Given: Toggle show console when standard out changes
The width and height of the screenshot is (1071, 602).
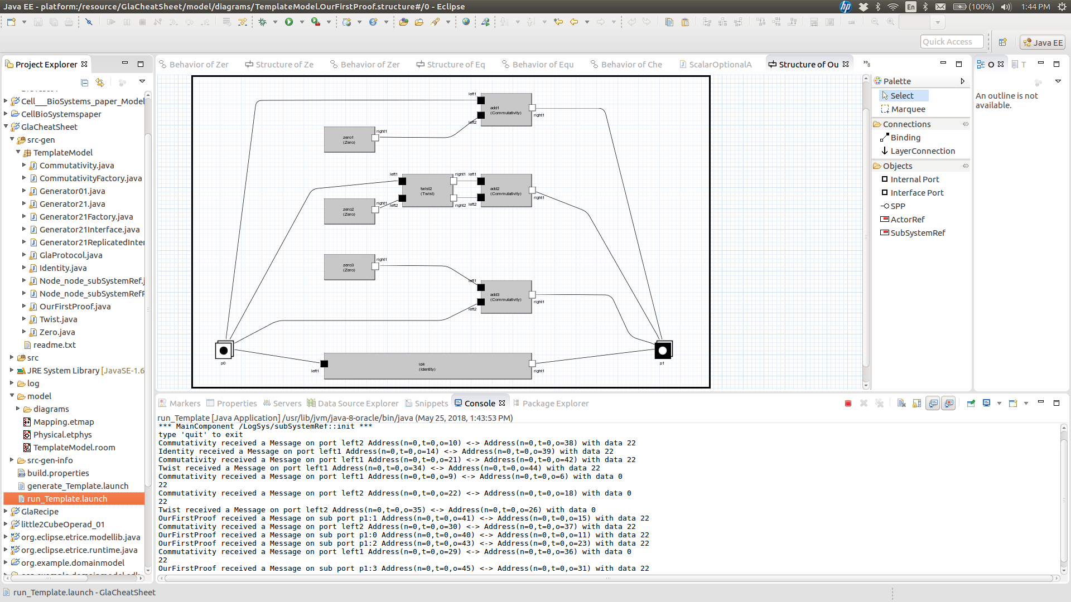Looking at the screenshot, I should (x=933, y=404).
